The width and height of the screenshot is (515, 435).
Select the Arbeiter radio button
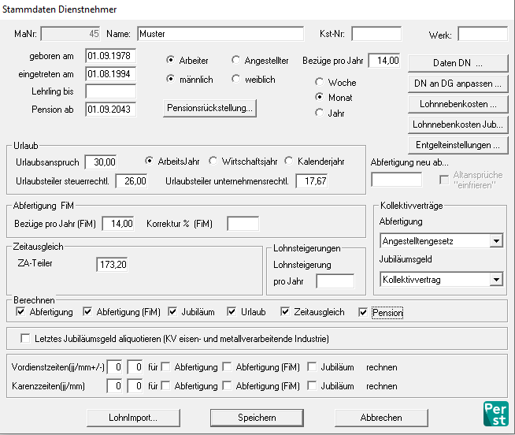(x=170, y=60)
